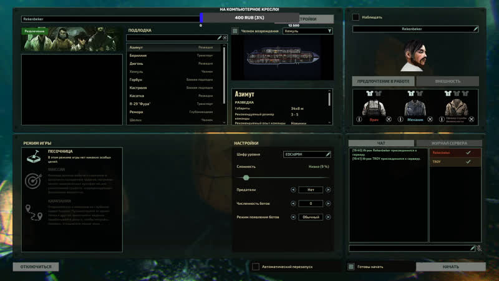Click the pencil icon in submarine search

(x=220, y=37)
